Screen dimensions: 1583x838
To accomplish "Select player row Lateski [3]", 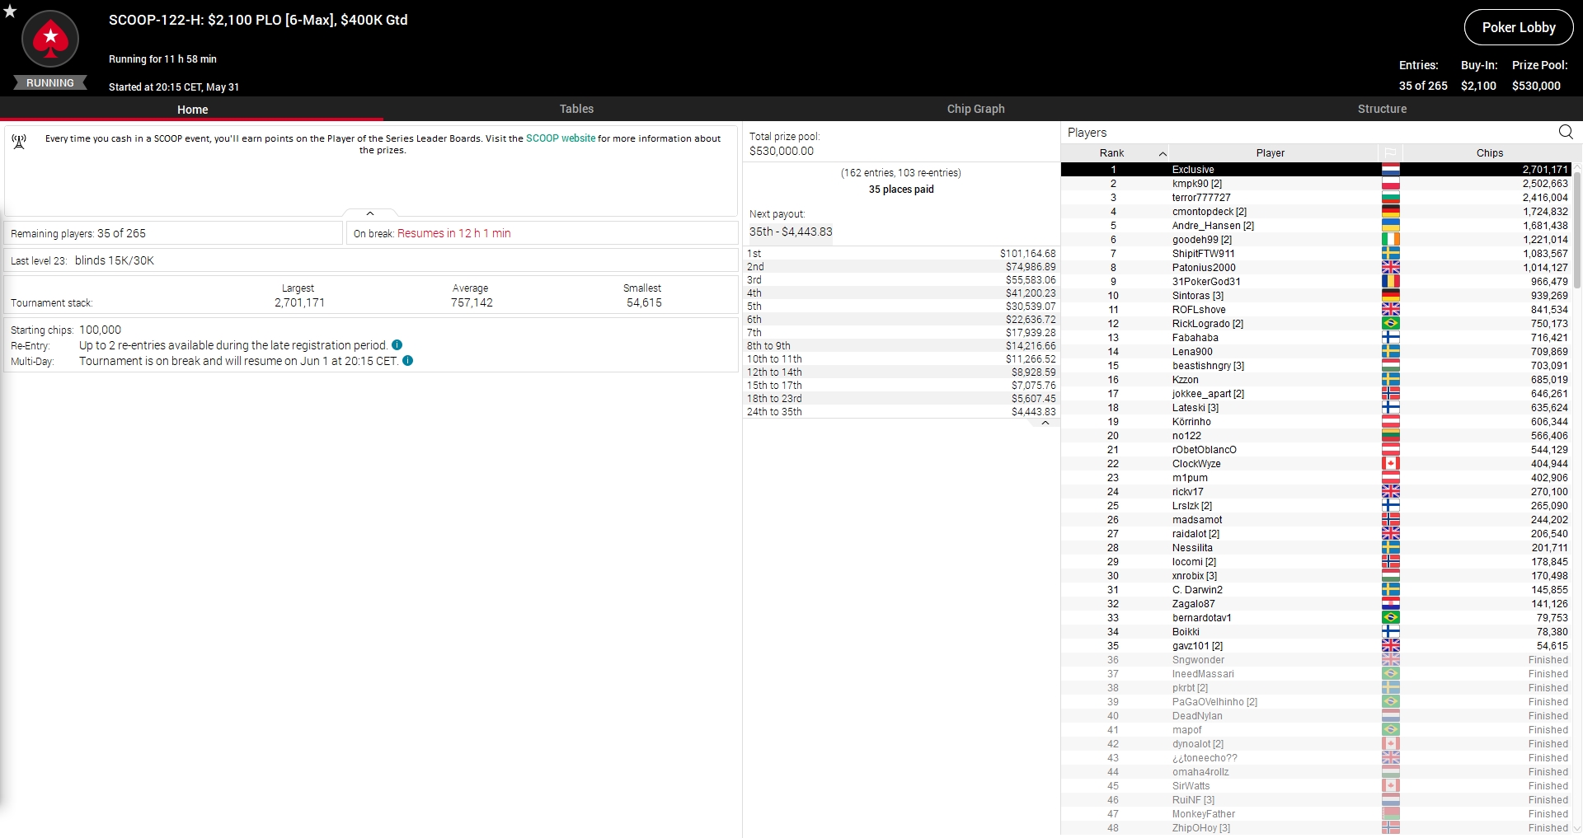I will pos(1316,408).
